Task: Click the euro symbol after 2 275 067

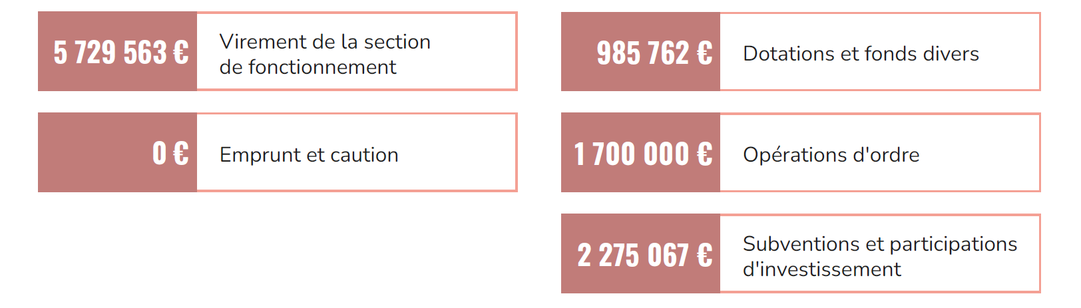Action: click(704, 255)
